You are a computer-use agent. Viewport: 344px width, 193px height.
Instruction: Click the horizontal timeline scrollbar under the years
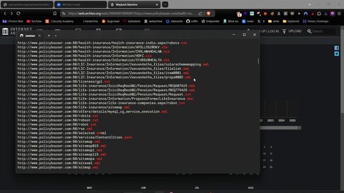280,128
